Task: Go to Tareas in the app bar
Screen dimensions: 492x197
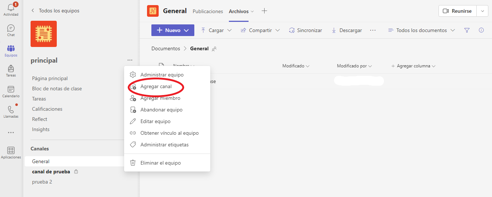Action: coord(11,71)
